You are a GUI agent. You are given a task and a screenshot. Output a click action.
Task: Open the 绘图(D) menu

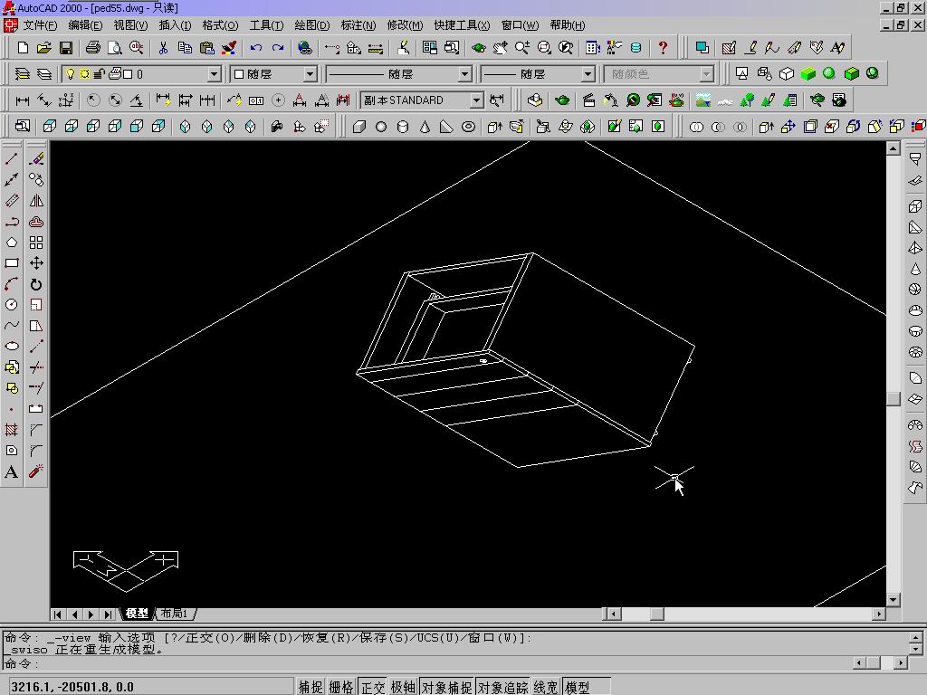tap(312, 25)
